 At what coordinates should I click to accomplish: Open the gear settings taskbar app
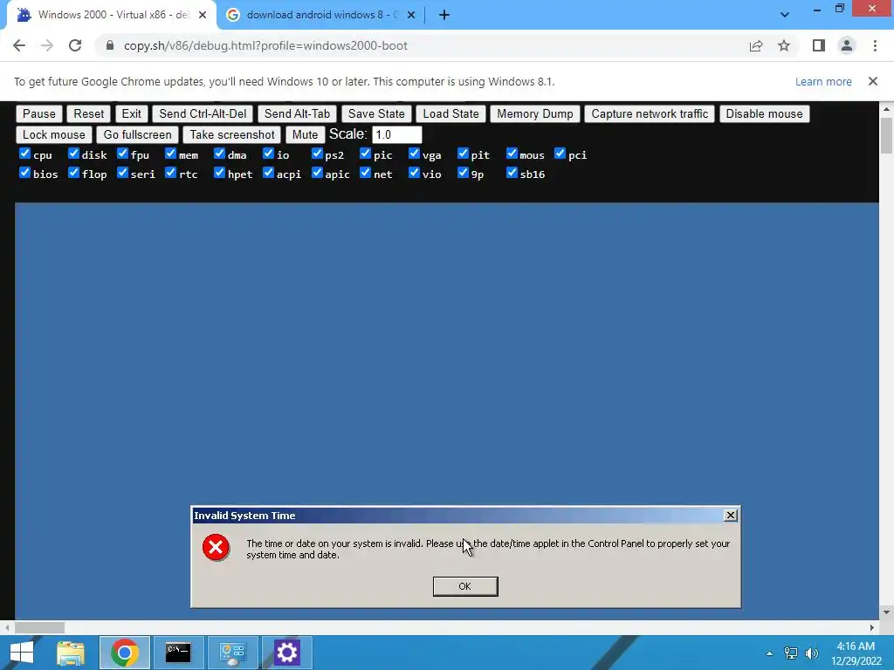(x=286, y=653)
